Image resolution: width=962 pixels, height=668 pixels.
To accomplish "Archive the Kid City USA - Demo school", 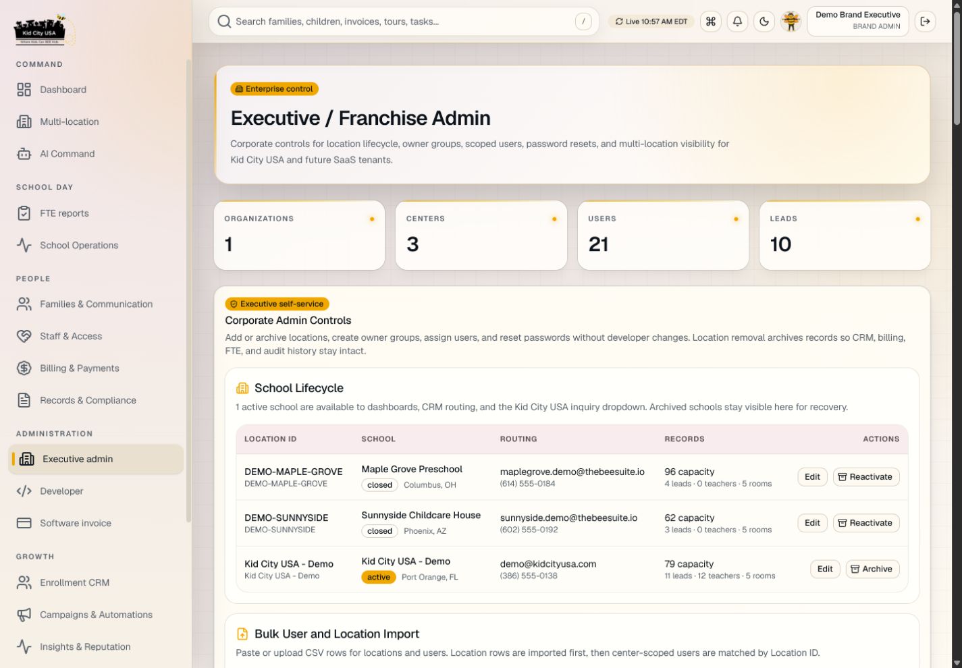I will [872, 569].
